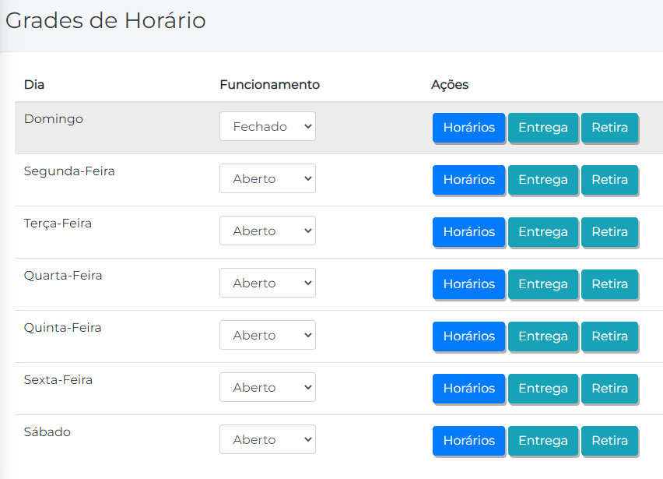Open Terça-Feira status dropdown
The height and width of the screenshot is (479, 663).
point(267,231)
